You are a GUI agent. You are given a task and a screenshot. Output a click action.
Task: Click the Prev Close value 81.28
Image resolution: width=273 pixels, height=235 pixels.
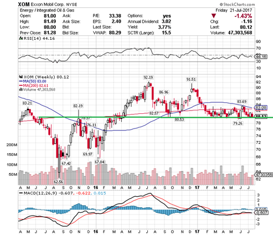click(50, 32)
